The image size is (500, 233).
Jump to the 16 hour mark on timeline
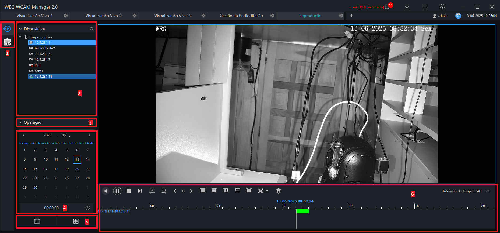point(417,206)
